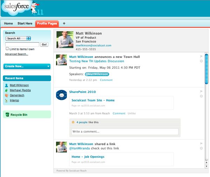The width and height of the screenshot is (210, 177).
Task: Click the plus tab to add tabs
Action: click(x=64, y=23)
